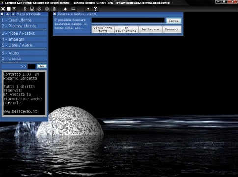Open help with the question mark icon
The image size is (238, 177).
(95, 9)
